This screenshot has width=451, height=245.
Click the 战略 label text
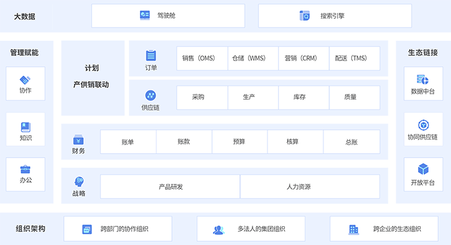79,194
